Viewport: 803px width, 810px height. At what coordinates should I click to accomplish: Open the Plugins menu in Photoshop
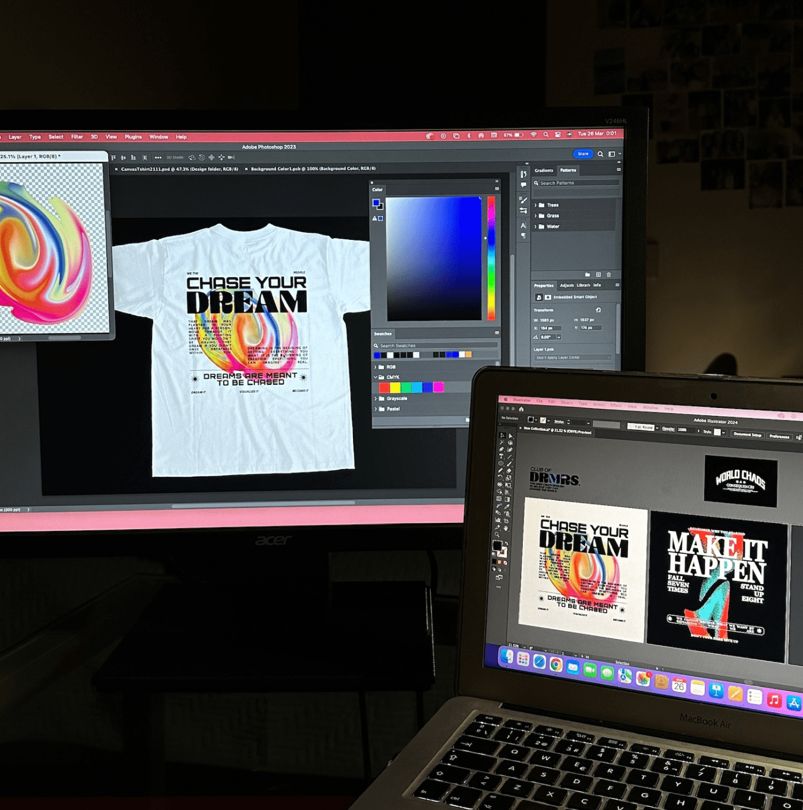(133, 138)
